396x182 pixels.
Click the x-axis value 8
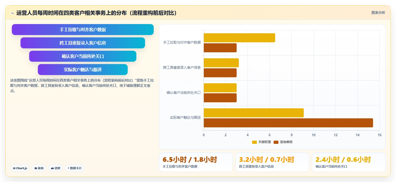292,135
